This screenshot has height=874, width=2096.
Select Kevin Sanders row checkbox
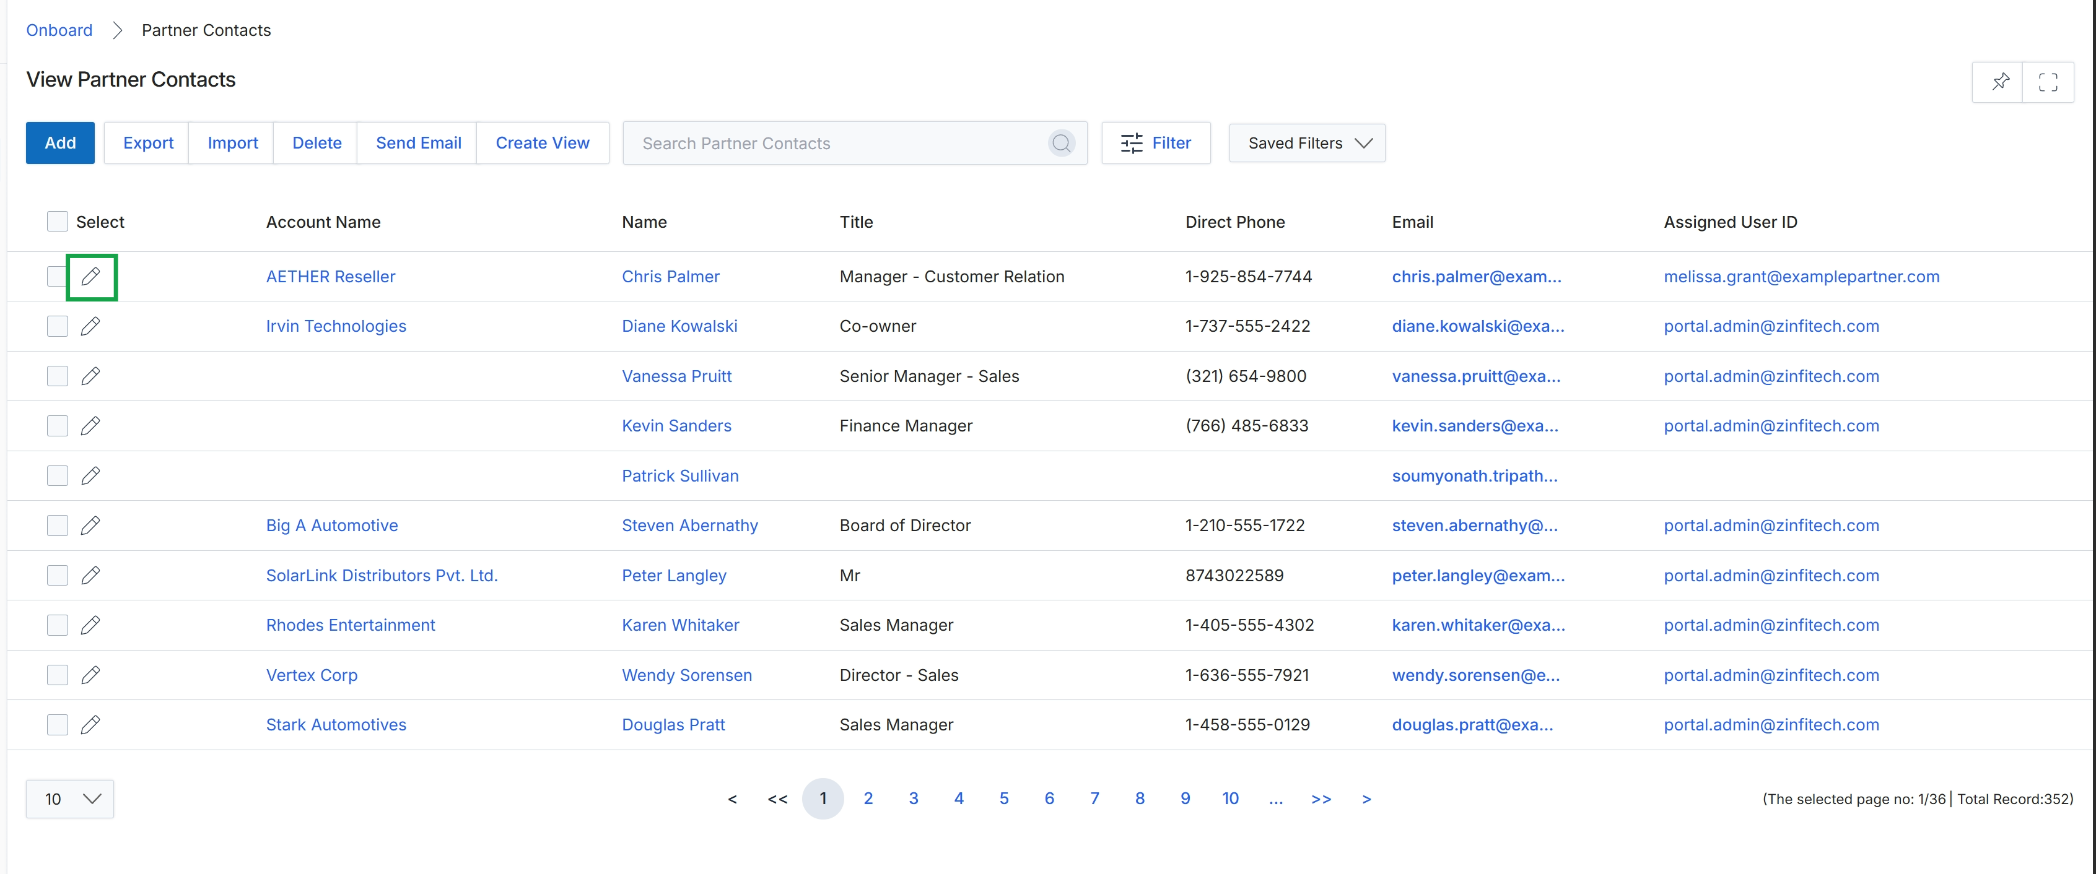(57, 425)
